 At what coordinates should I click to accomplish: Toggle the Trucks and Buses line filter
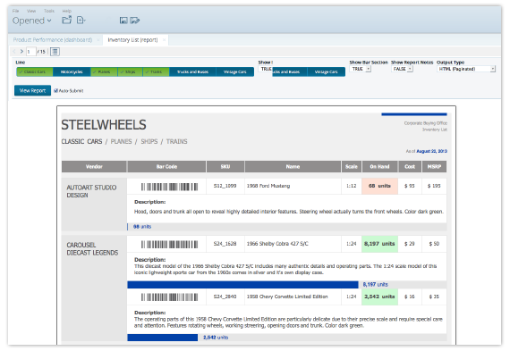click(192, 71)
